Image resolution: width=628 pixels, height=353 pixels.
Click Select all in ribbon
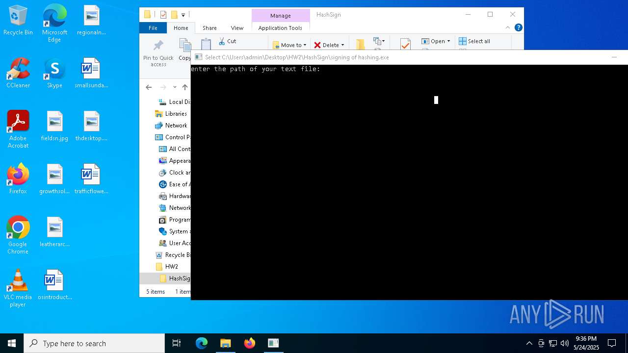pyautogui.click(x=474, y=41)
